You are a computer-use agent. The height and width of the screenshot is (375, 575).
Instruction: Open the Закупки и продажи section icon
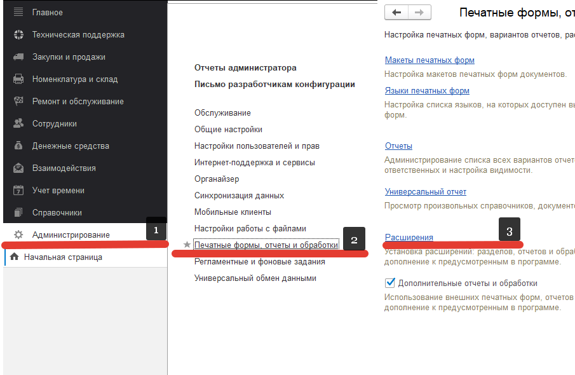coord(17,57)
